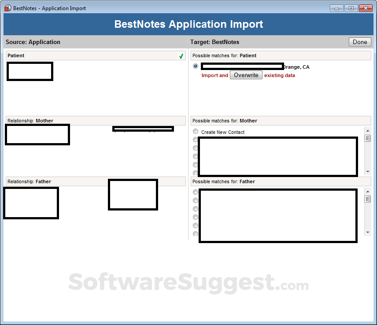This screenshot has width=377, height=325.
Task: Select the radio directly below Create New Contact
Action: tap(196, 140)
